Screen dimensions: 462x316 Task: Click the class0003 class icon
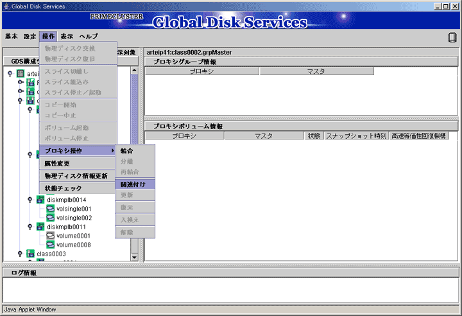(30, 254)
